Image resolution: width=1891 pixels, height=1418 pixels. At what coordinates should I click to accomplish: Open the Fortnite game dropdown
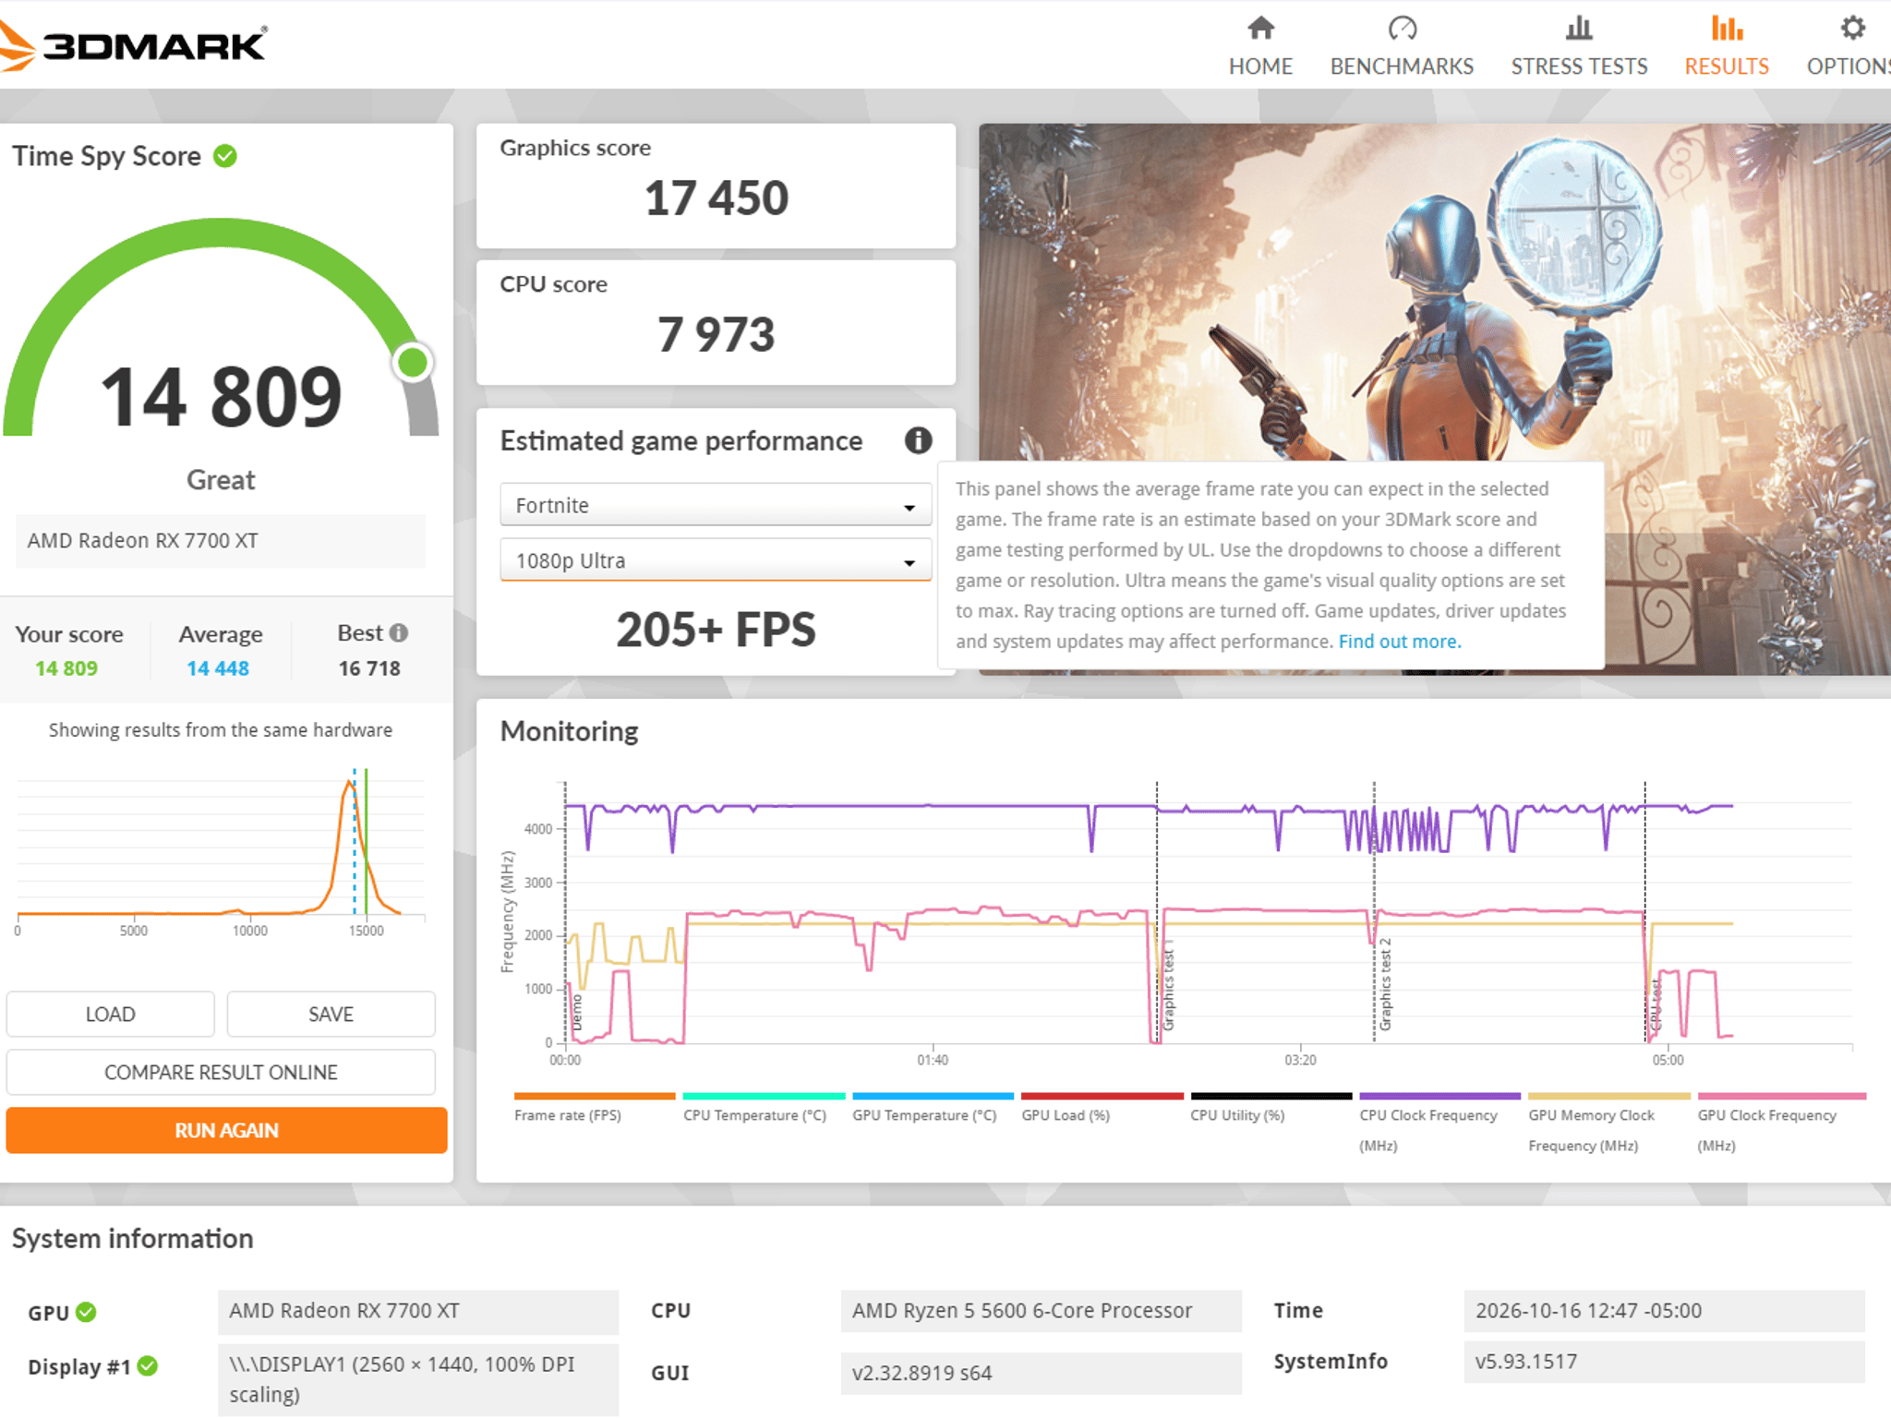click(716, 505)
